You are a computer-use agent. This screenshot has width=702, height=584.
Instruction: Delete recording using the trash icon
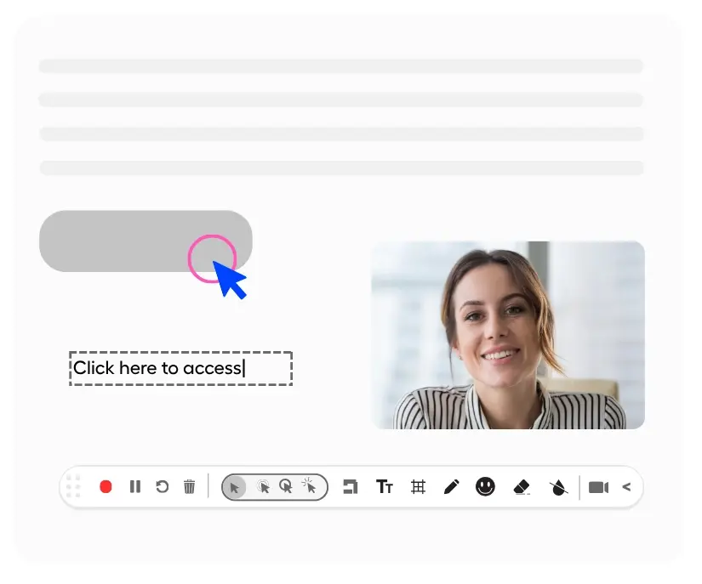click(190, 487)
